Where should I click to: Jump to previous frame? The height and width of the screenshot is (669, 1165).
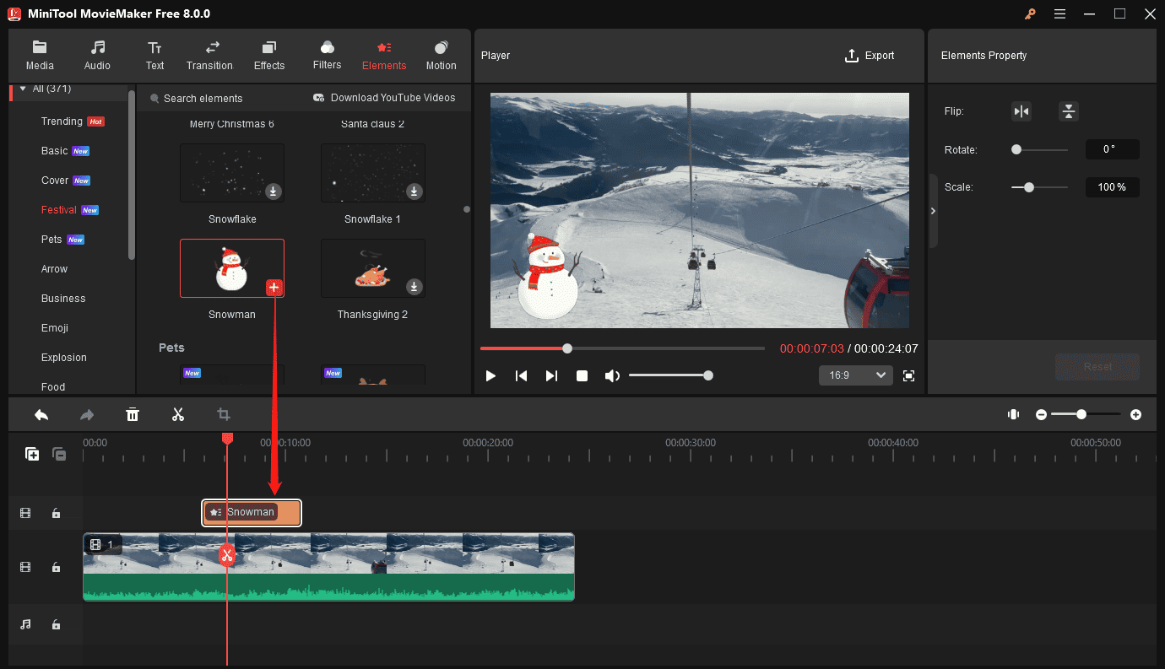521,375
